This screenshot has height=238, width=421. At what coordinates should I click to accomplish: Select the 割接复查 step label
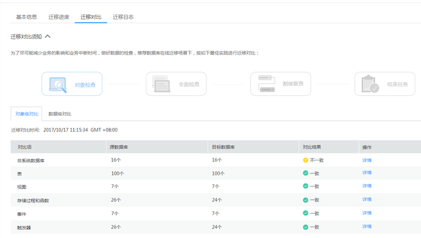[293, 84]
